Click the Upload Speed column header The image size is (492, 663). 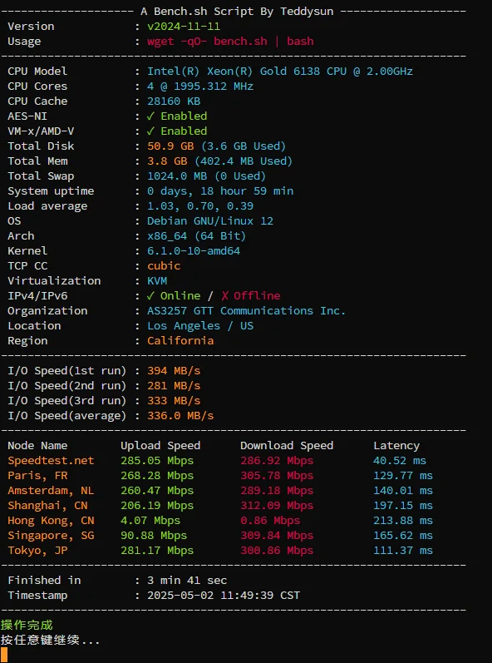click(x=160, y=446)
